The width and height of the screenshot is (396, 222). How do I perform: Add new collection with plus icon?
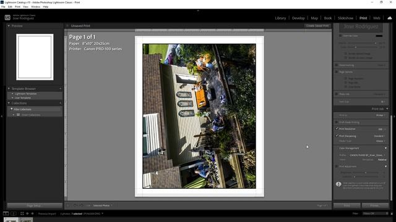point(61,103)
